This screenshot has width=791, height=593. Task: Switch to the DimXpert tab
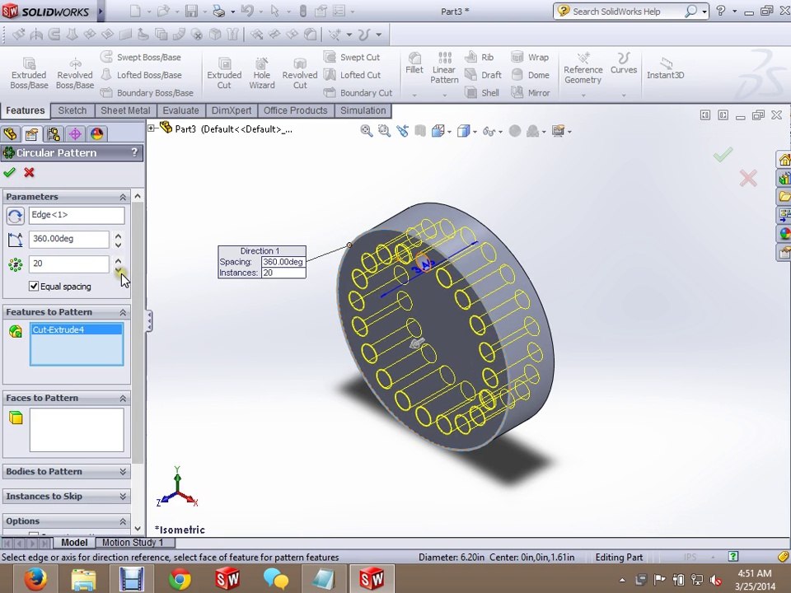pyautogui.click(x=231, y=110)
